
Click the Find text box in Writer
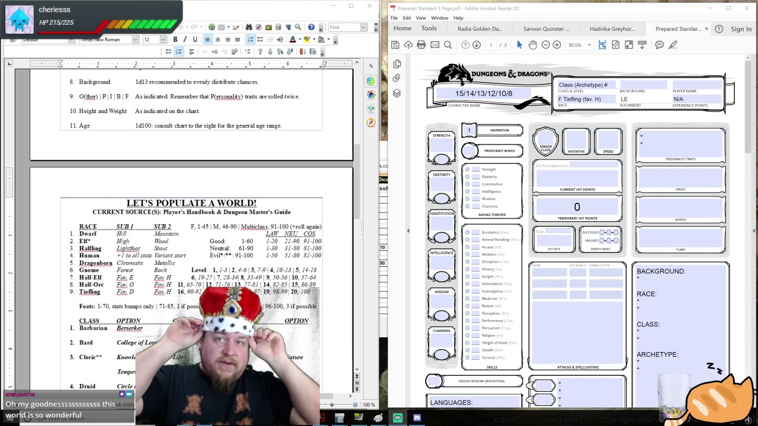click(x=343, y=27)
